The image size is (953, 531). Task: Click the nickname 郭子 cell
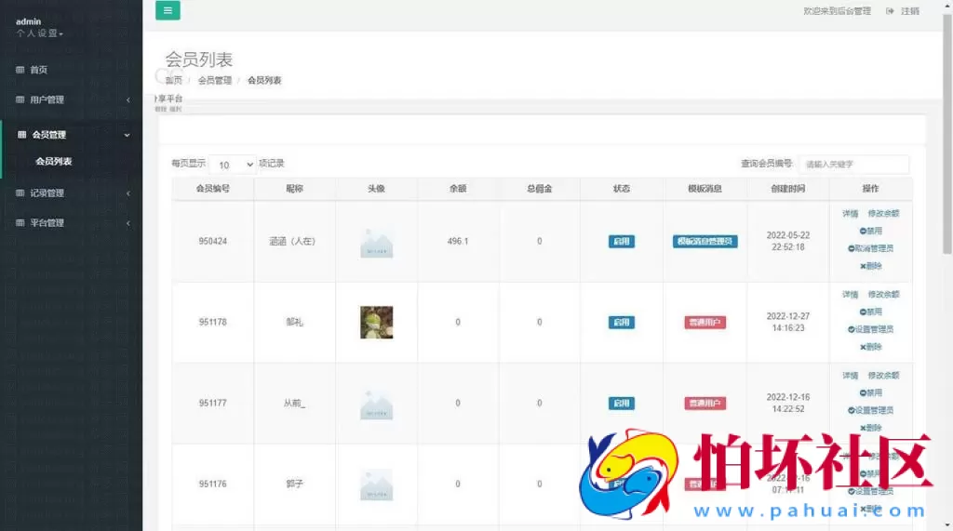pos(295,485)
